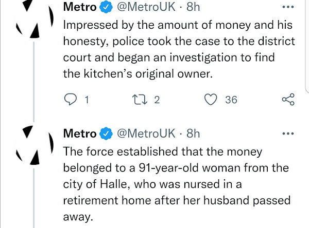Open the @MetroUK handle on the first tweet
Screen dimensions: 309x228
[x=145, y=8]
